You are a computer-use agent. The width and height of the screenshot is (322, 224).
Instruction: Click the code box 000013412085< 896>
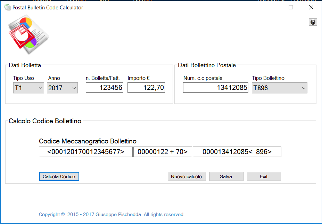tap(237, 152)
